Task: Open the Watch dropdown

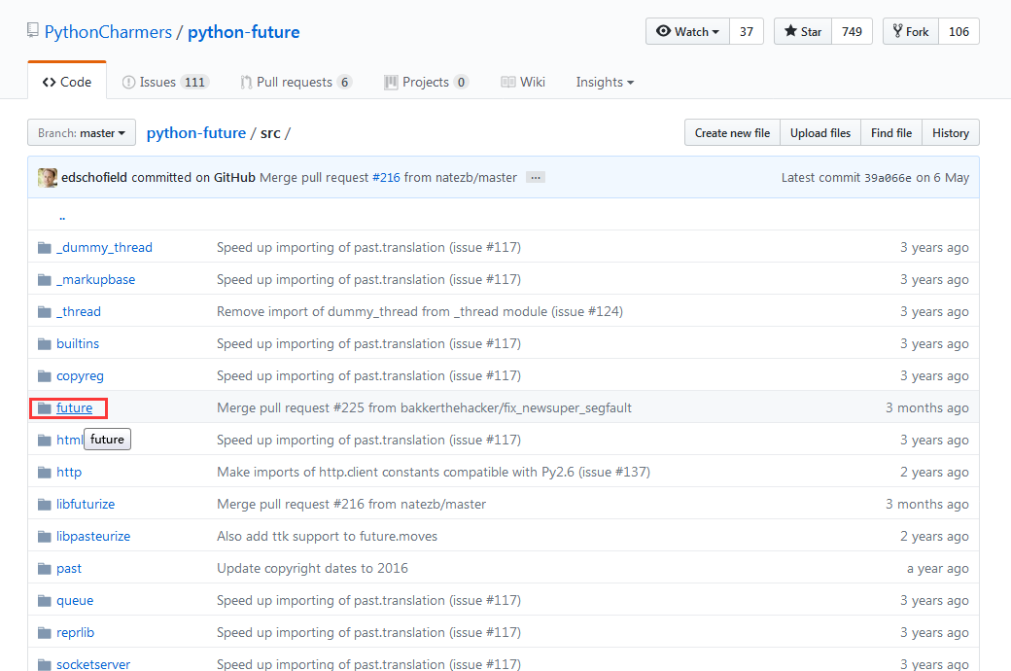Action: (687, 32)
